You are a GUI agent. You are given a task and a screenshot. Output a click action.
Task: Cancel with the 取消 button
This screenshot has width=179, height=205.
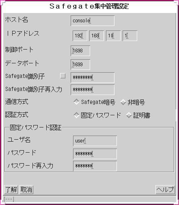coord(26,190)
